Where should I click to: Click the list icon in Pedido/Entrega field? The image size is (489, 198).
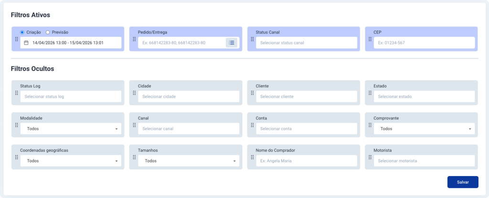tap(232, 43)
